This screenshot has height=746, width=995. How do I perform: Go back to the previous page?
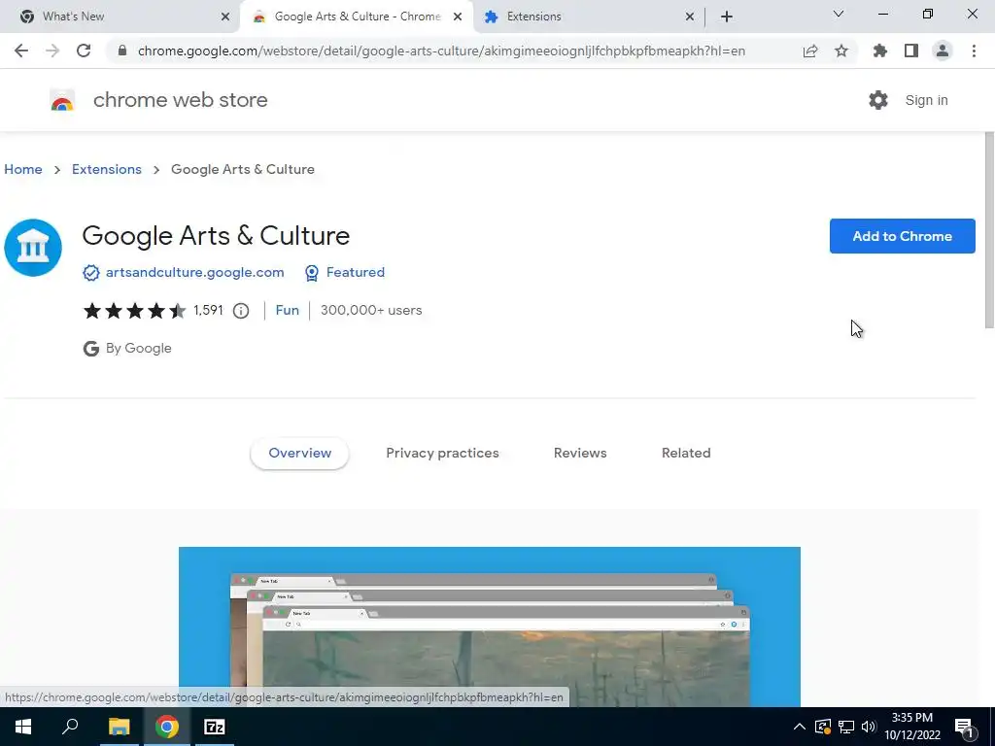21,51
